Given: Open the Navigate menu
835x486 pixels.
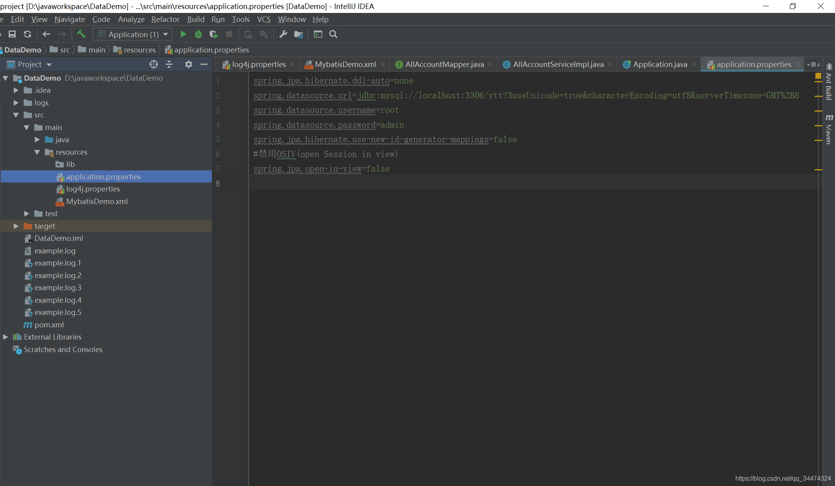Looking at the screenshot, I should pos(70,20).
